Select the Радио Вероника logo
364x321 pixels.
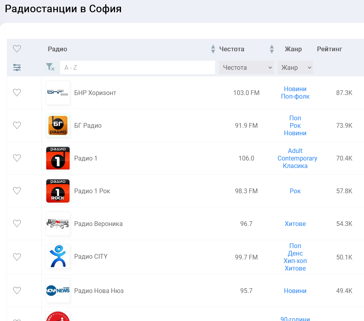58,224
